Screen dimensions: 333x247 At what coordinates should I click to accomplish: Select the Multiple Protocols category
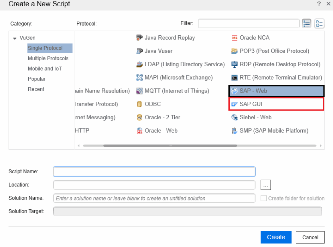48,59
